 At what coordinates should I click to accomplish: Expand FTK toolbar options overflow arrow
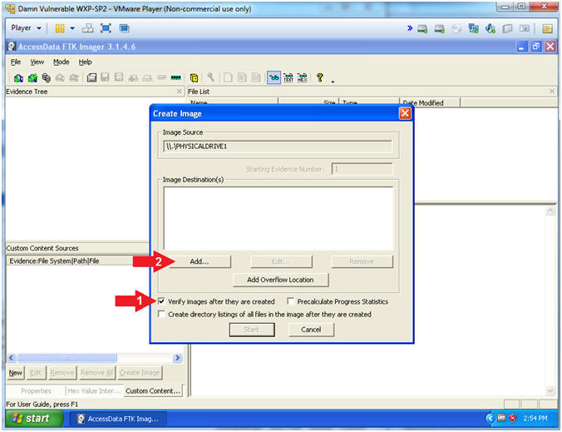click(x=333, y=82)
